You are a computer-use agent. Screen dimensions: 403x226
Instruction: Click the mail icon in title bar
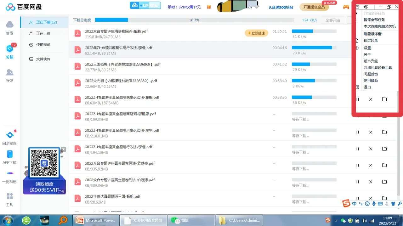tap(357, 7)
